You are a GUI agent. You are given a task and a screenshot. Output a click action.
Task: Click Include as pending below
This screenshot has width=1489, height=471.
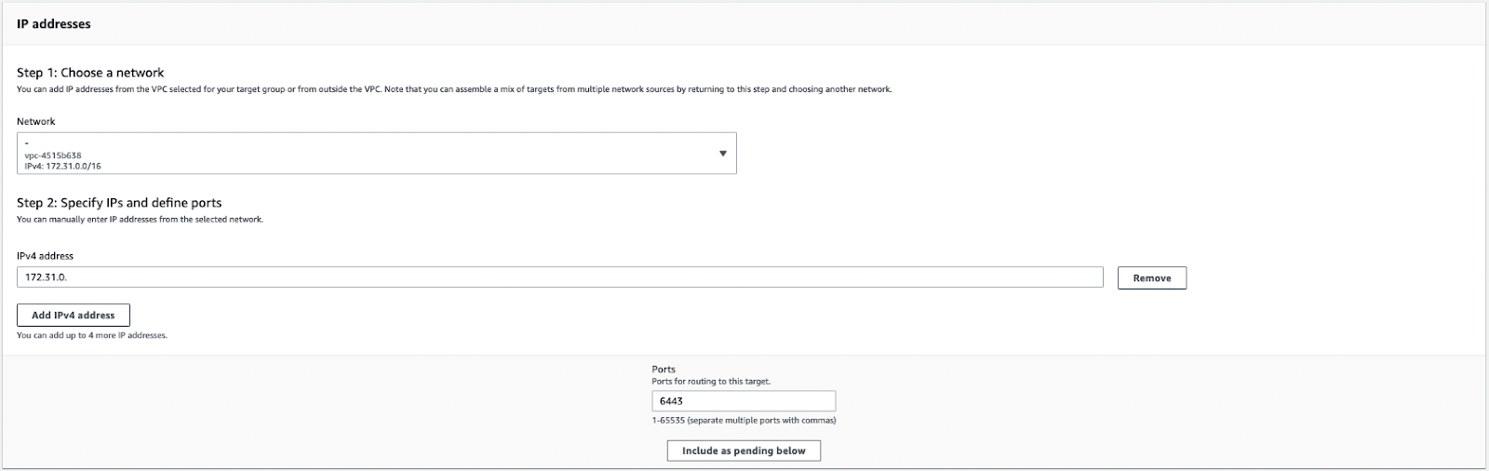coord(744,451)
